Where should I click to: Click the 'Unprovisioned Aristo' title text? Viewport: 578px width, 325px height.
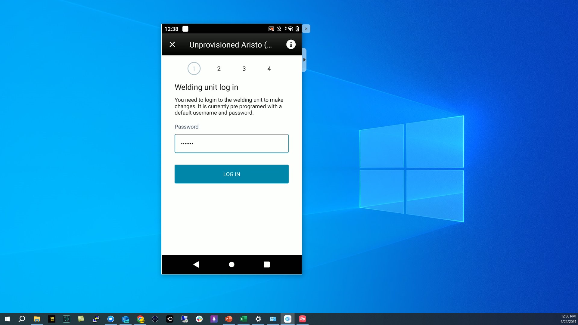click(231, 45)
